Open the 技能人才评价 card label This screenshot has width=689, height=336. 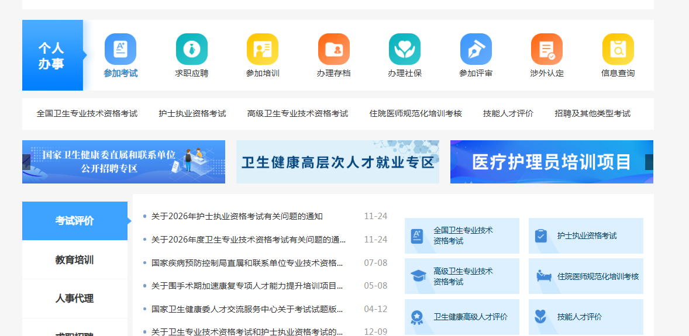580,317
